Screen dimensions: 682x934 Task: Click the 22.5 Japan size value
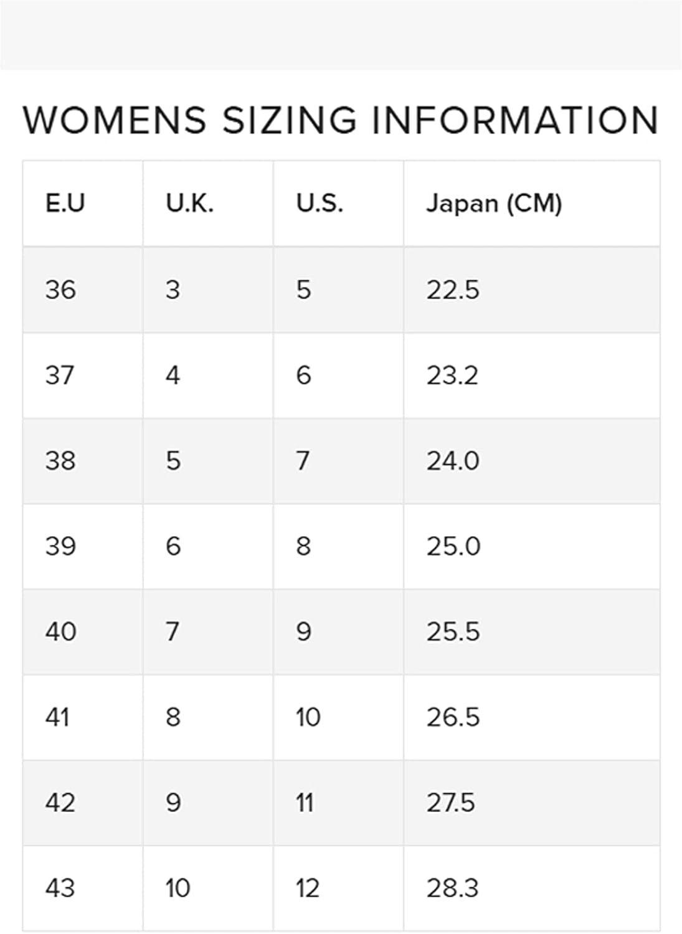(453, 290)
